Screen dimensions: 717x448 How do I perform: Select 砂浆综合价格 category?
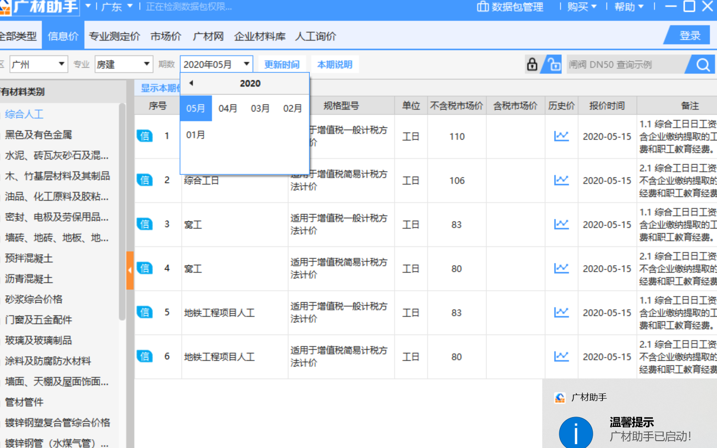click(x=34, y=299)
